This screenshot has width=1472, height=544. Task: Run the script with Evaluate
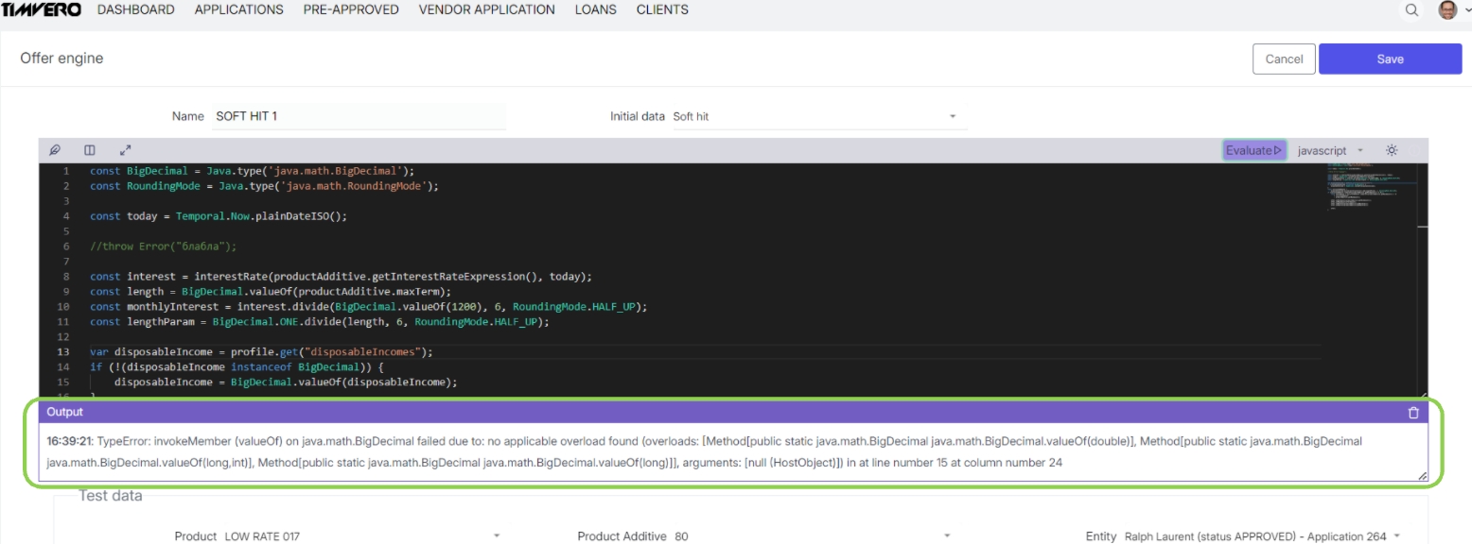tap(1253, 150)
